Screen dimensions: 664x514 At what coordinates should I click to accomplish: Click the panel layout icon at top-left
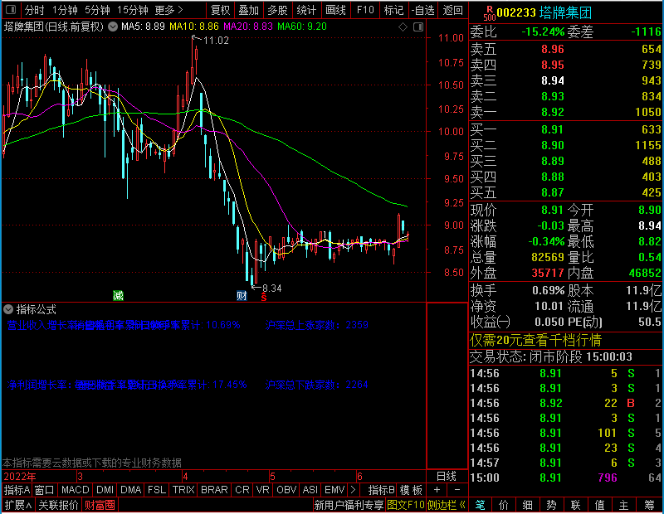pyautogui.click(x=11, y=9)
